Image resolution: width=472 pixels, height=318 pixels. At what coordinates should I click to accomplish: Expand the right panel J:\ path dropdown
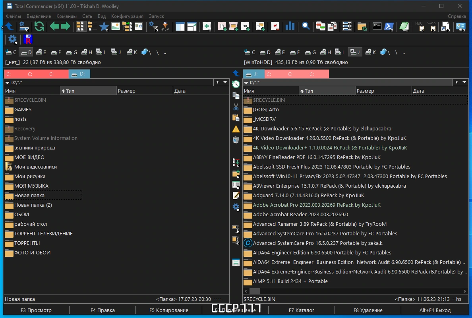pos(246,83)
